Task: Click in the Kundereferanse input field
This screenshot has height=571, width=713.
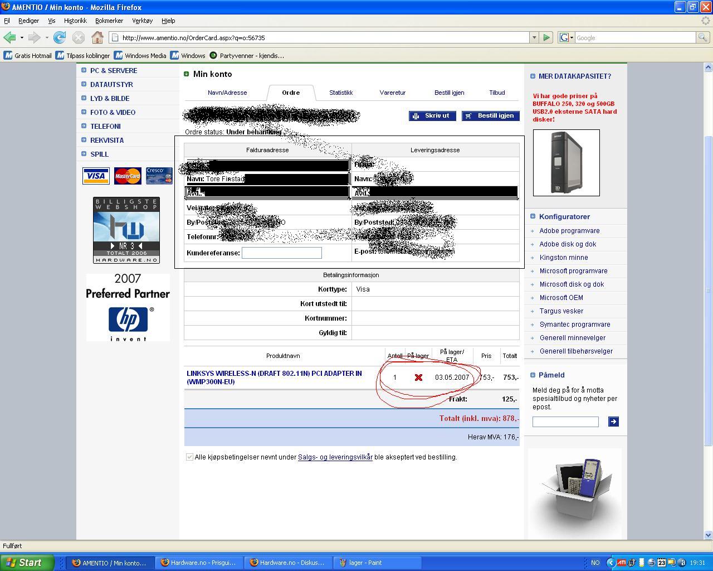Action: click(x=282, y=253)
